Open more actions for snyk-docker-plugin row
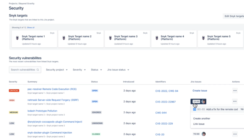 (235, 134)
